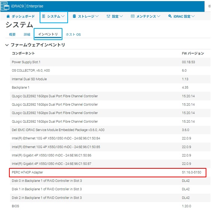Click the ストレージ database icon
This screenshot has height=211, width=212.
pyautogui.click(x=74, y=16)
